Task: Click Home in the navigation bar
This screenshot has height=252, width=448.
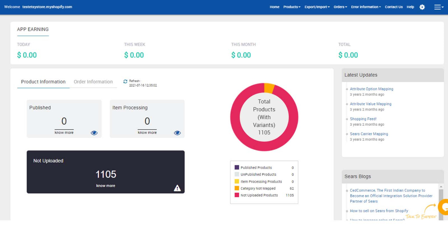Action: pyautogui.click(x=274, y=7)
